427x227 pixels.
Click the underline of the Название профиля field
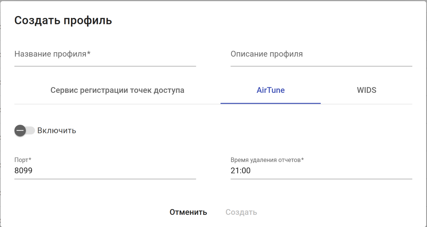pos(105,66)
